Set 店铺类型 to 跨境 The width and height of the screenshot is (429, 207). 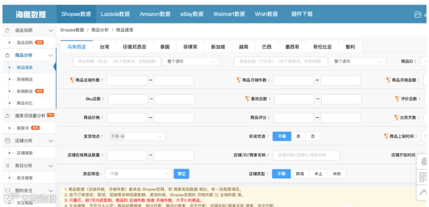pos(300,173)
